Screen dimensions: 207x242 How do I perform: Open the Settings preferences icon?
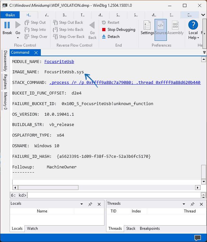147,25
